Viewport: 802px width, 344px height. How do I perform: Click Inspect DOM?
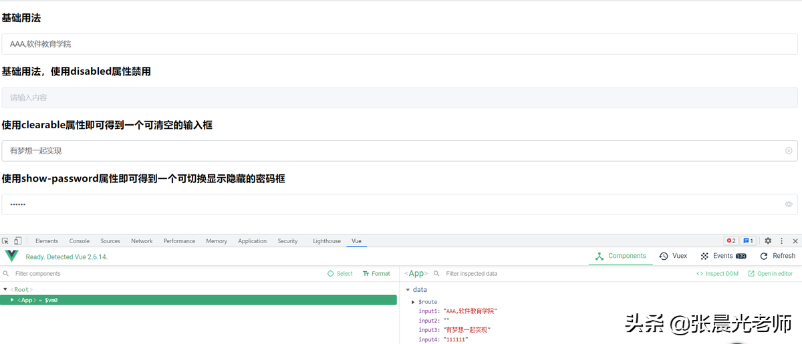[x=717, y=274]
